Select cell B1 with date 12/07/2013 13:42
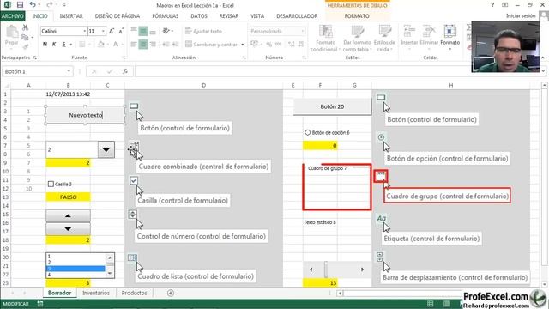Viewport: 549px width, 309px height. (x=68, y=94)
